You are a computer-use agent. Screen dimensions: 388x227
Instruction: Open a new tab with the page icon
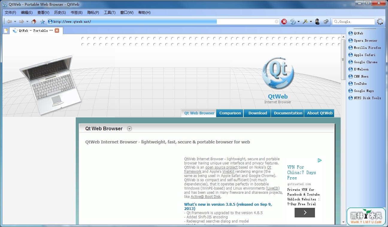tap(6, 31)
